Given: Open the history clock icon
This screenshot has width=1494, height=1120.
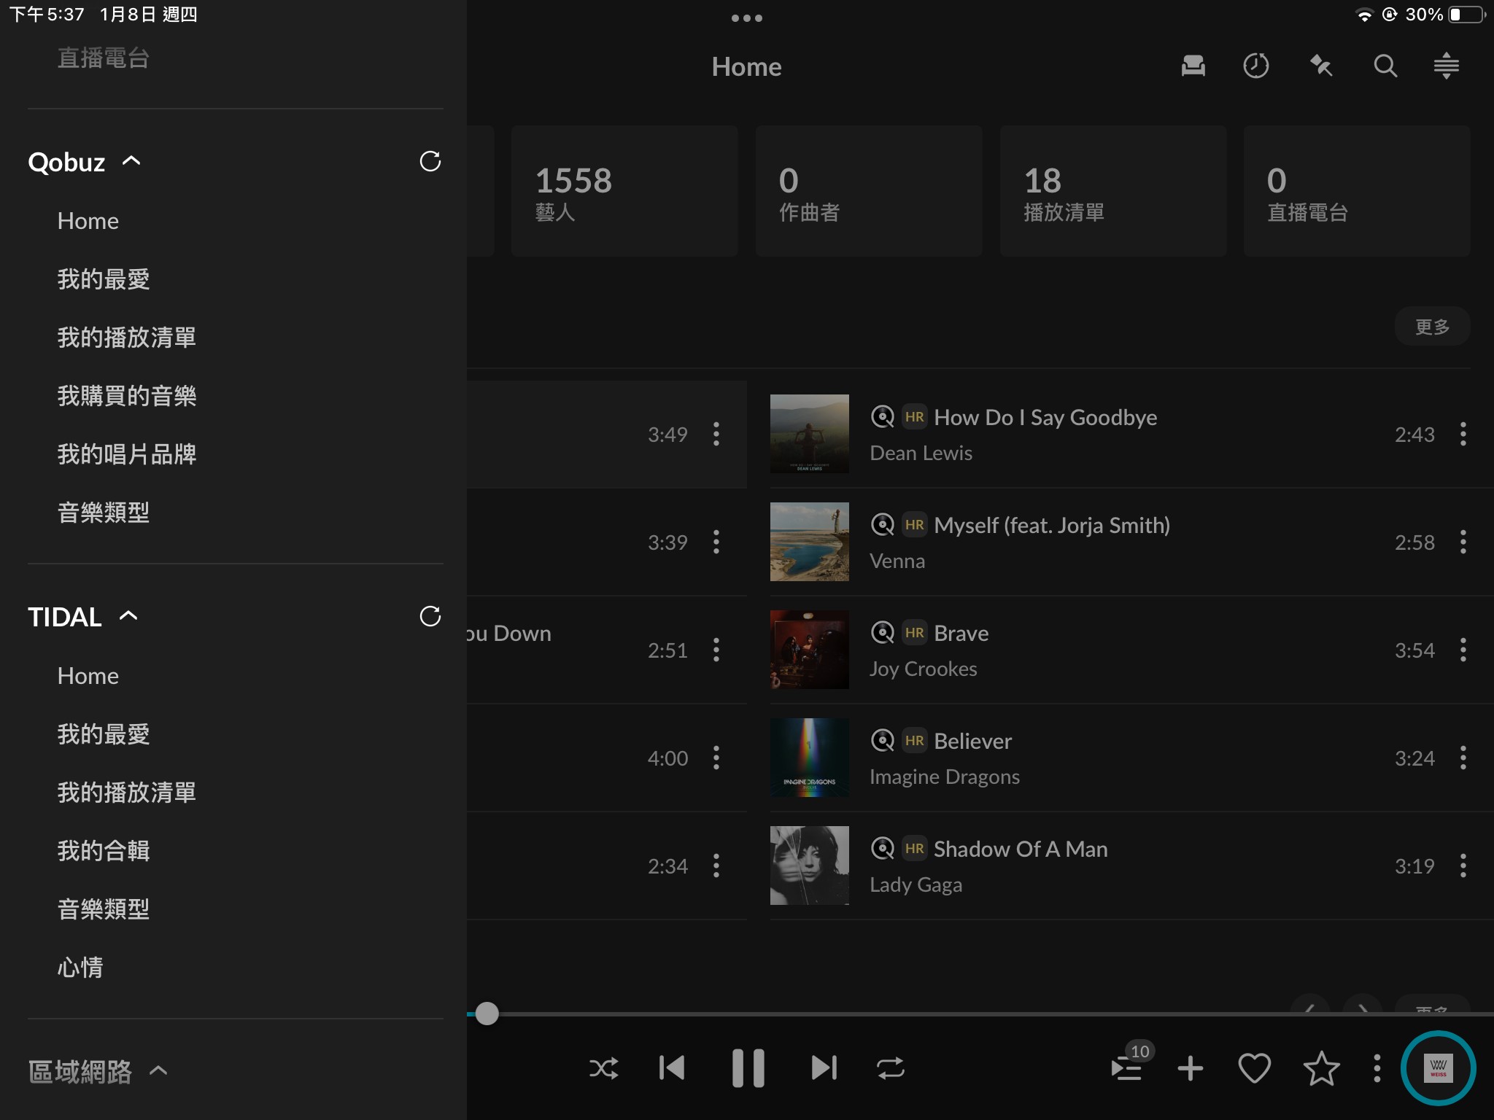Looking at the screenshot, I should point(1255,66).
